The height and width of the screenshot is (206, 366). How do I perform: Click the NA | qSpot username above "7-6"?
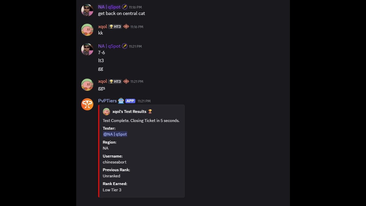109,46
